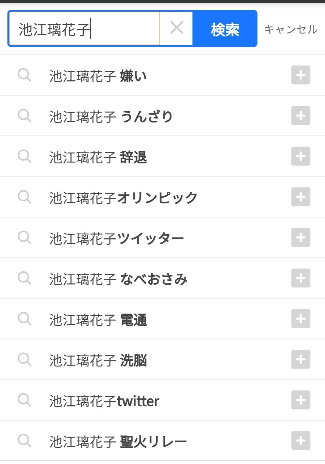Choose the 池江璃花子 うんざり suggestion
This screenshot has height=464, width=325.
pyautogui.click(x=111, y=116)
